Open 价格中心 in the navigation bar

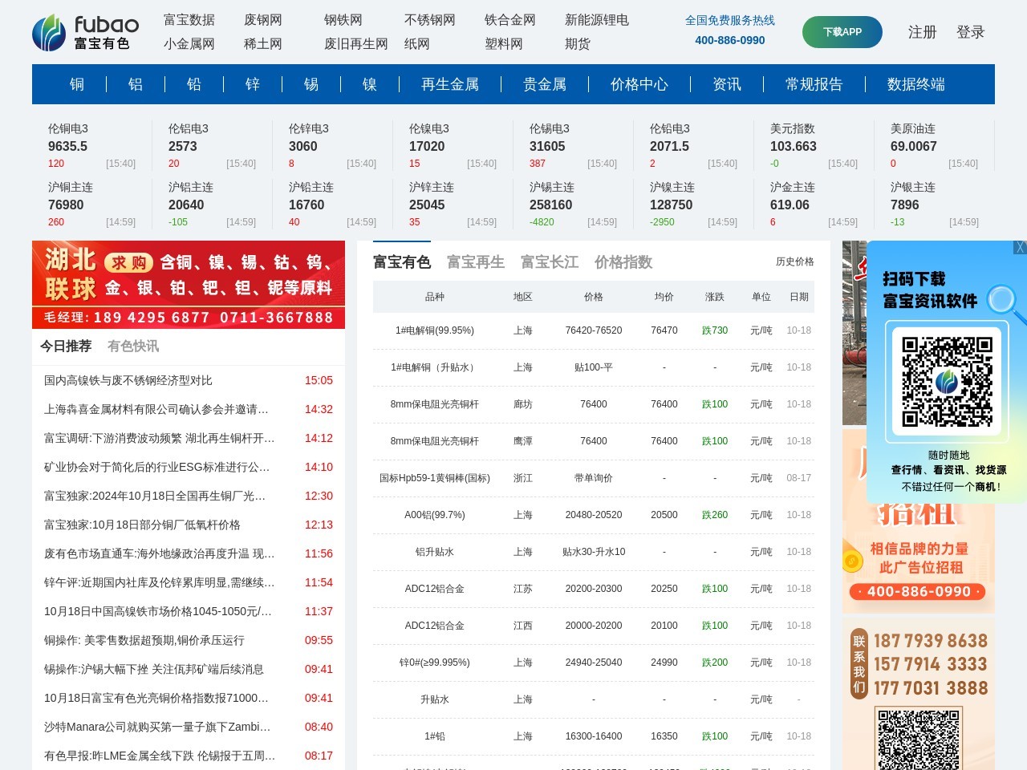coord(639,84)
